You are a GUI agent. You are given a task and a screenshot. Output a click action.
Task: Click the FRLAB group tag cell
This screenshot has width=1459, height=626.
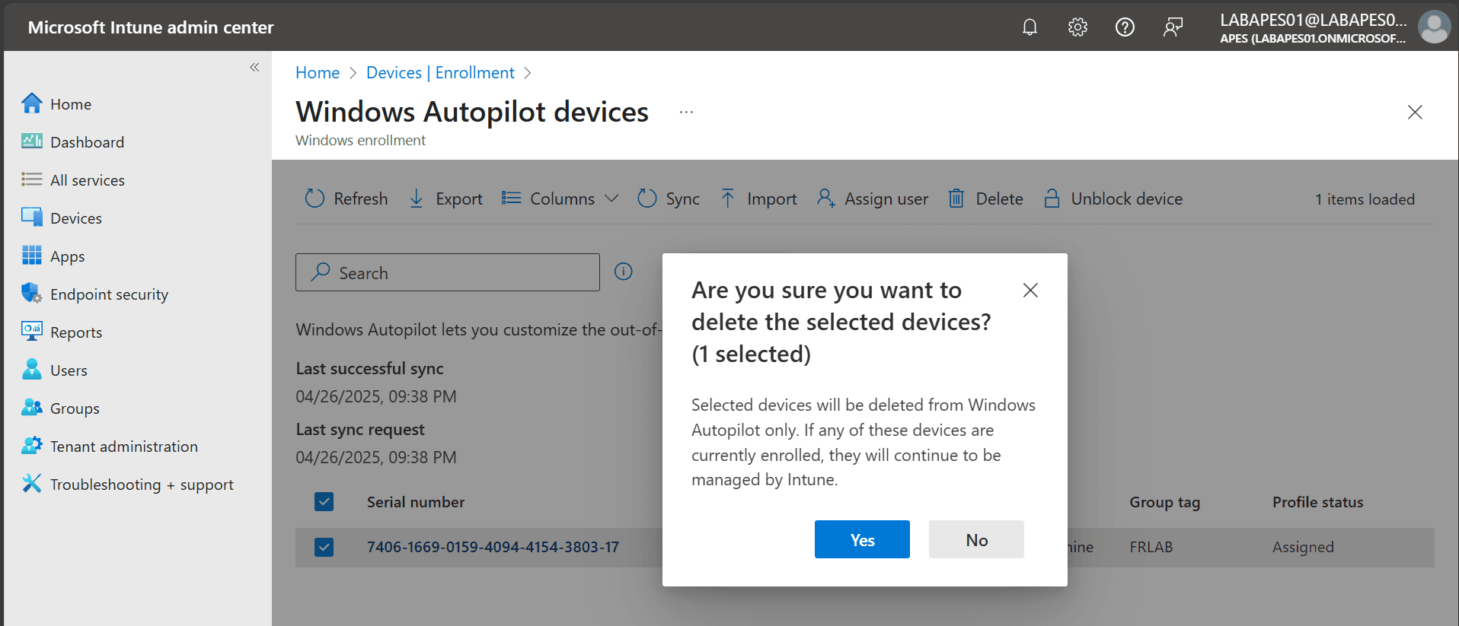click(x=1151, y=547)
